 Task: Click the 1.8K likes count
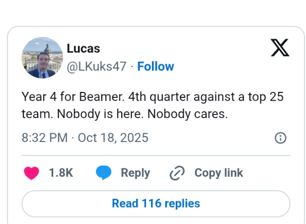click(x=61, y=173)
